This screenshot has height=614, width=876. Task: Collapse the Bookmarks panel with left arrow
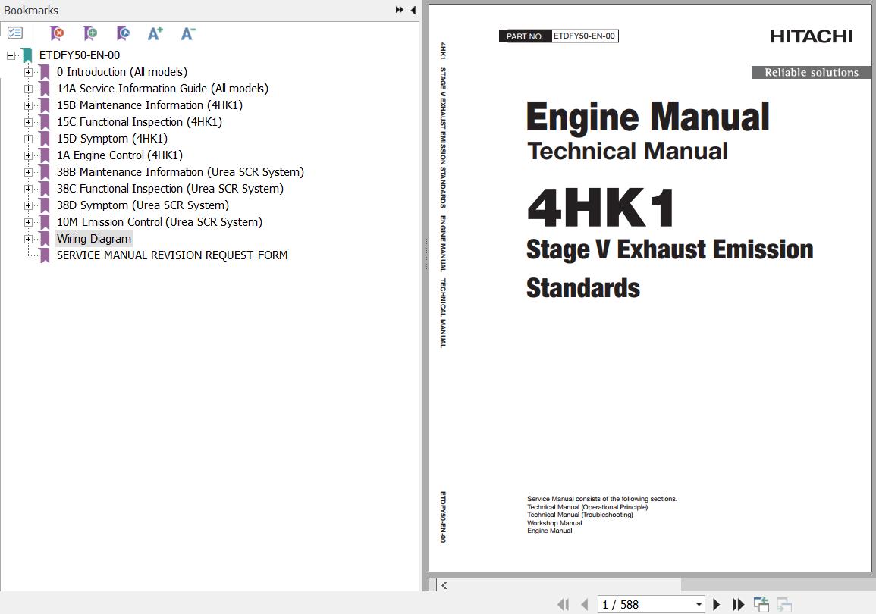[x=413, y=10]
